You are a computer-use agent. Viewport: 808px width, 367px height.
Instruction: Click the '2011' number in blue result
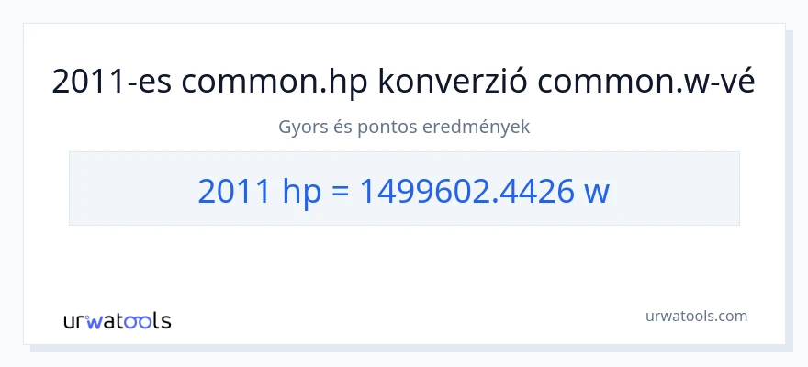coord(234,191)
